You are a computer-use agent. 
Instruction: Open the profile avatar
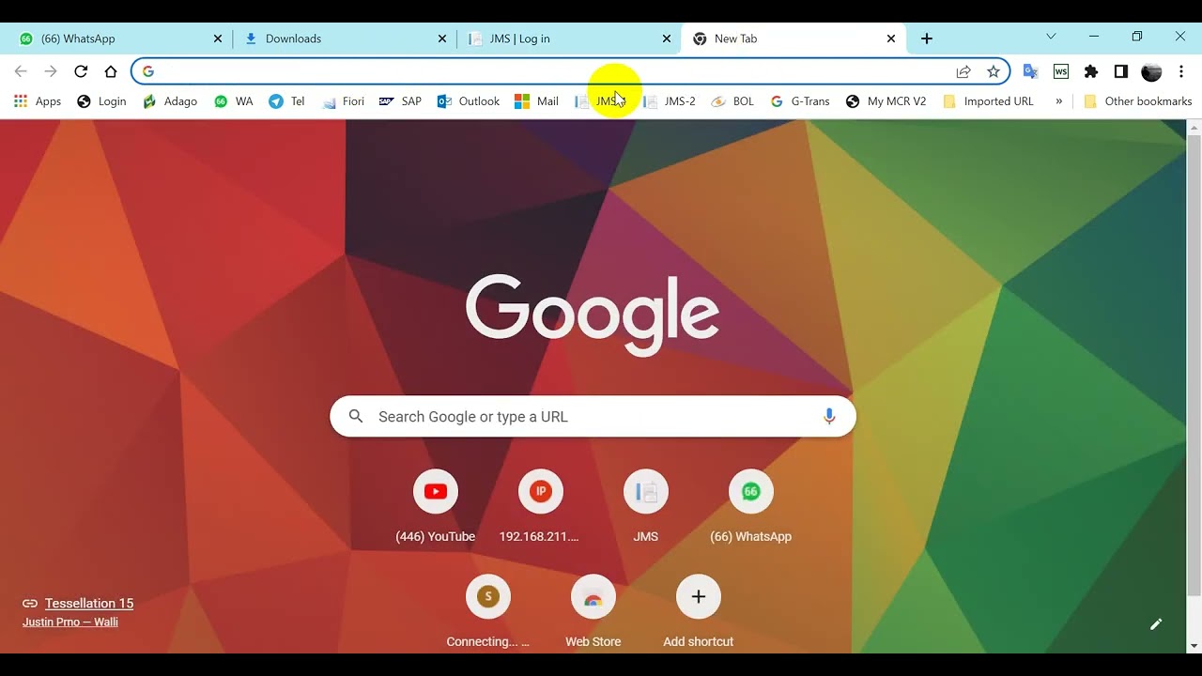(x=1151, y=71)
